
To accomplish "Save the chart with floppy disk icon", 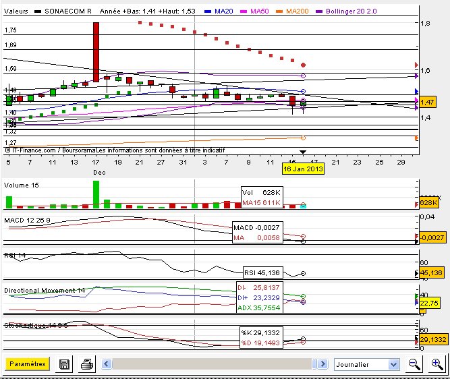I will coord(64,364).
